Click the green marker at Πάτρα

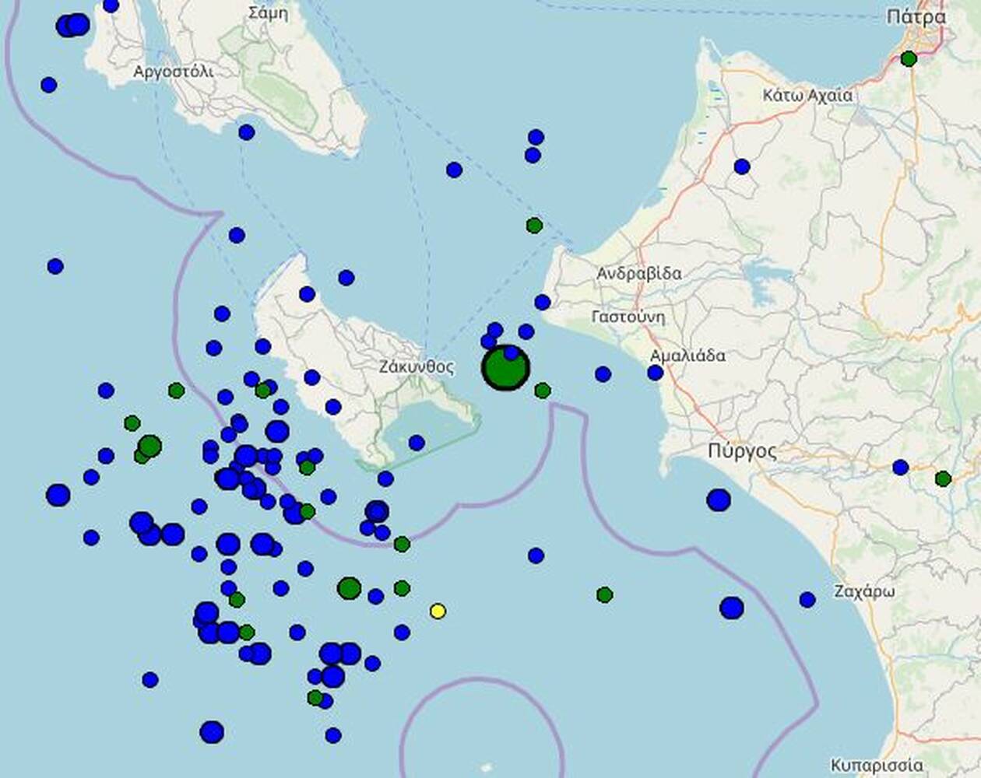909,58
